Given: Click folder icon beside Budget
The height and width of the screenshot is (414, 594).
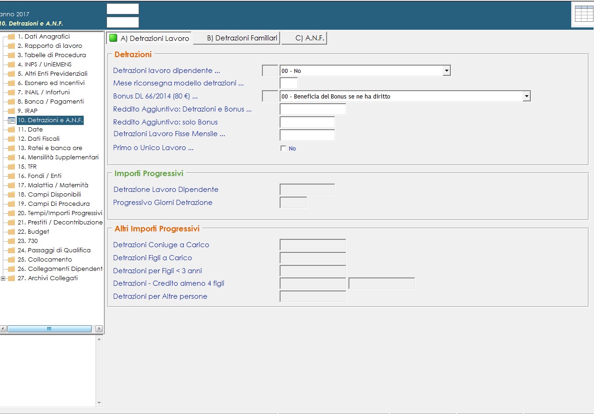Looking at the screenshot, I should click(12, 232).
